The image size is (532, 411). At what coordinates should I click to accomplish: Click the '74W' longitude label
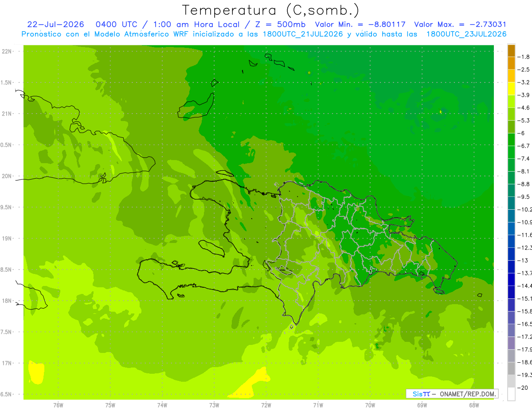coord(162,405)
